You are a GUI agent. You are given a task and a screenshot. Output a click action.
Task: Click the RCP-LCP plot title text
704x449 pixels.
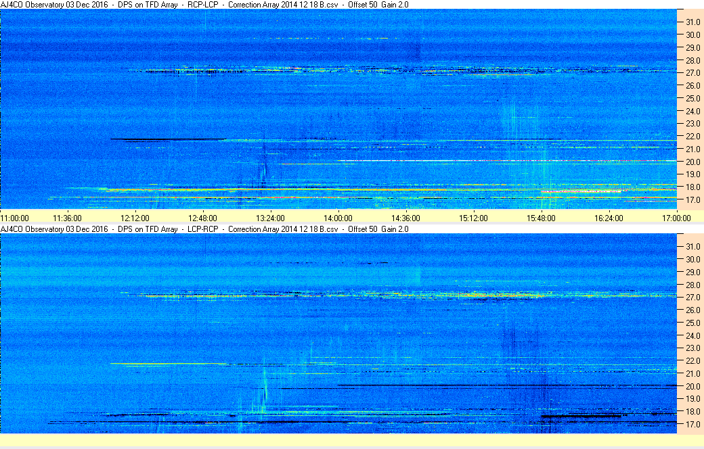click(204, 5)
